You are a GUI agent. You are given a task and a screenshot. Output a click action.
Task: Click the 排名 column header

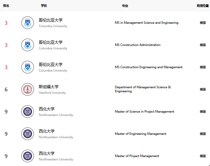pos(6,6)
